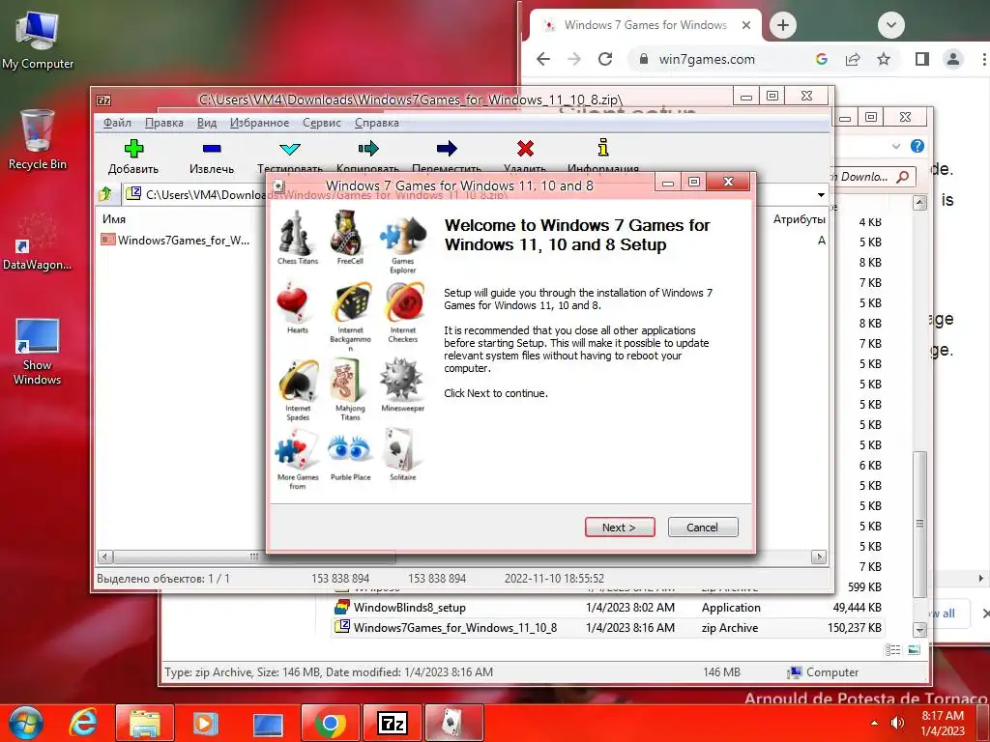Open the Вид menu in 7-Zip

tap(207, 123)
